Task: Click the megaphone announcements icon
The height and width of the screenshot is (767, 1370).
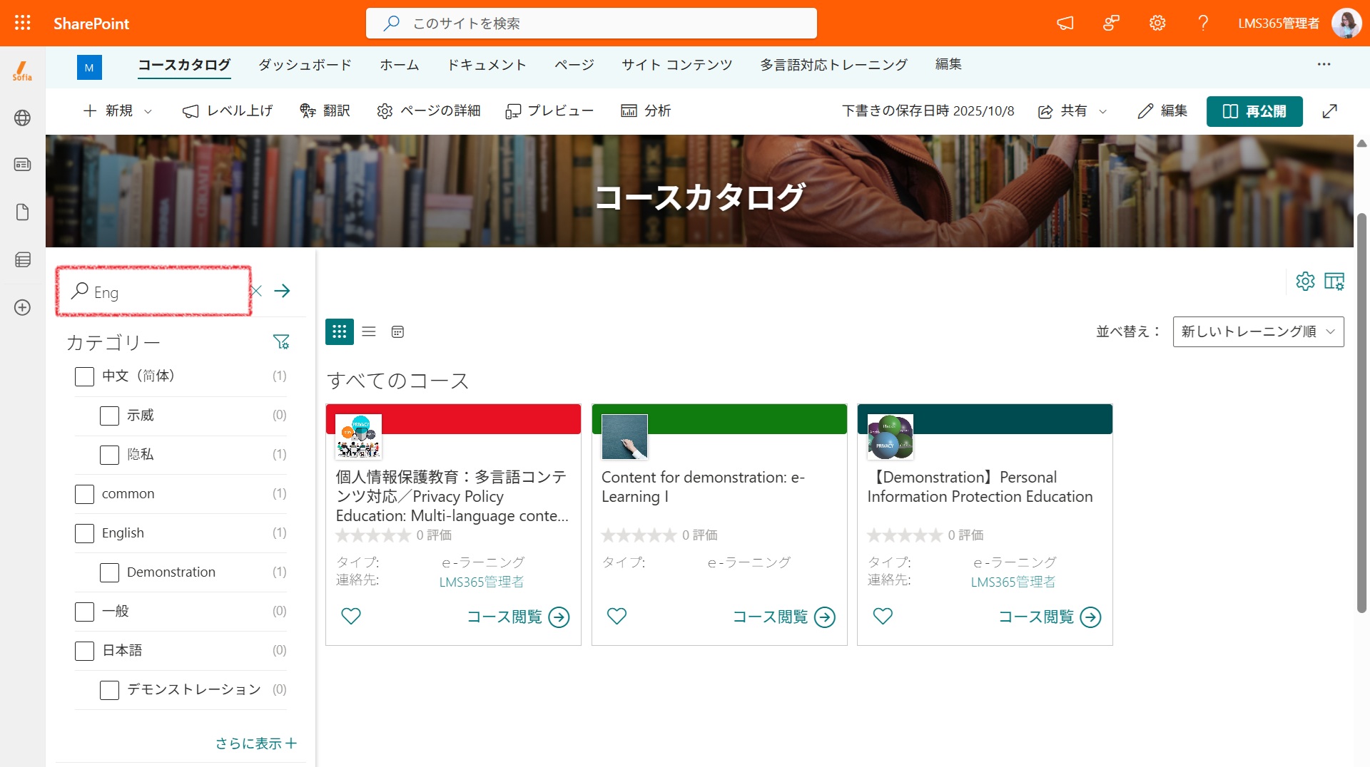Action: [1065, 23]
